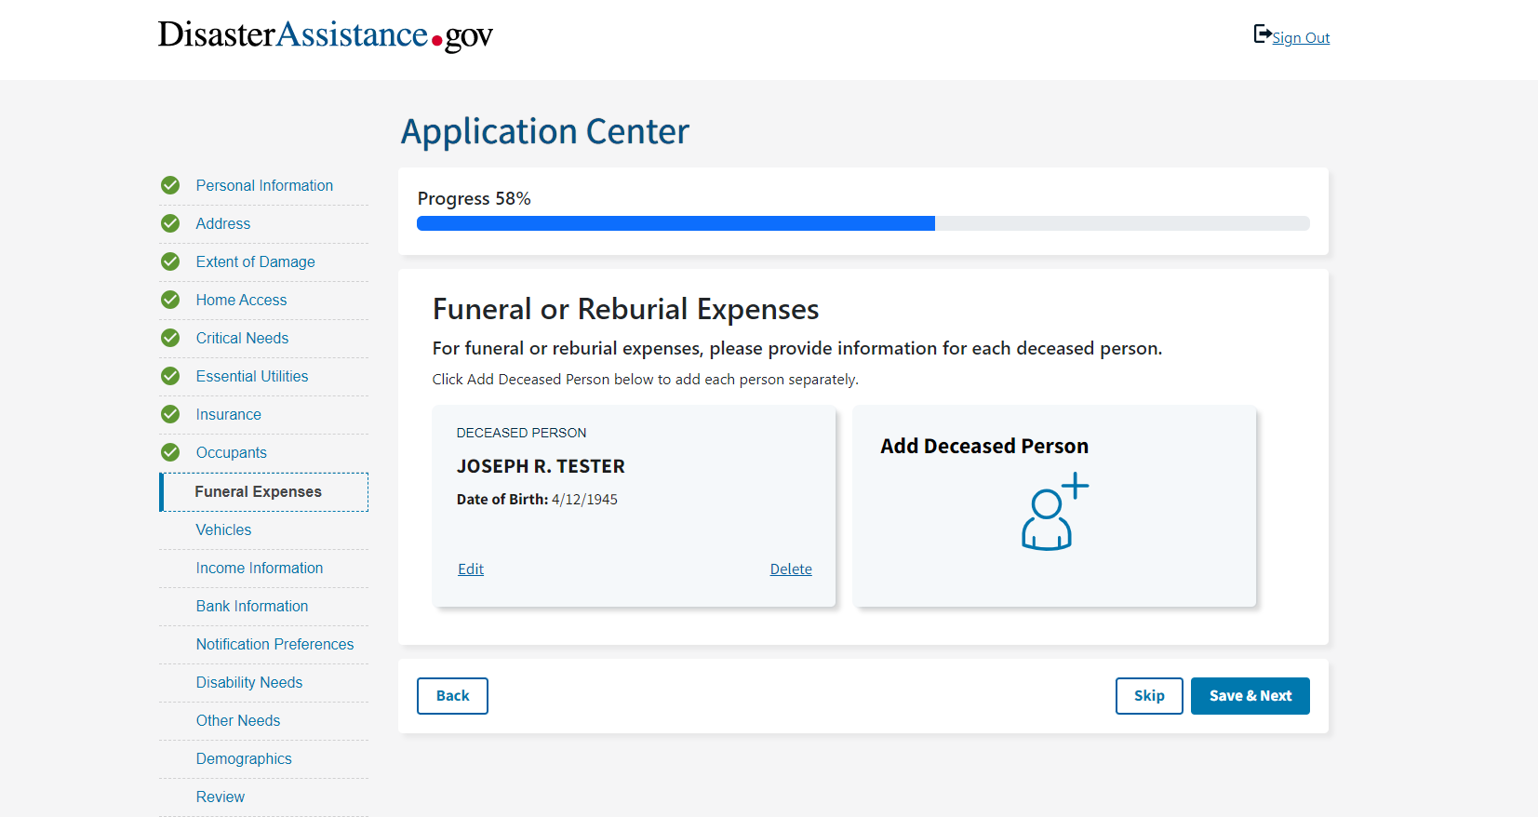Skip the funeral expenses step

tap(1149, 696)
